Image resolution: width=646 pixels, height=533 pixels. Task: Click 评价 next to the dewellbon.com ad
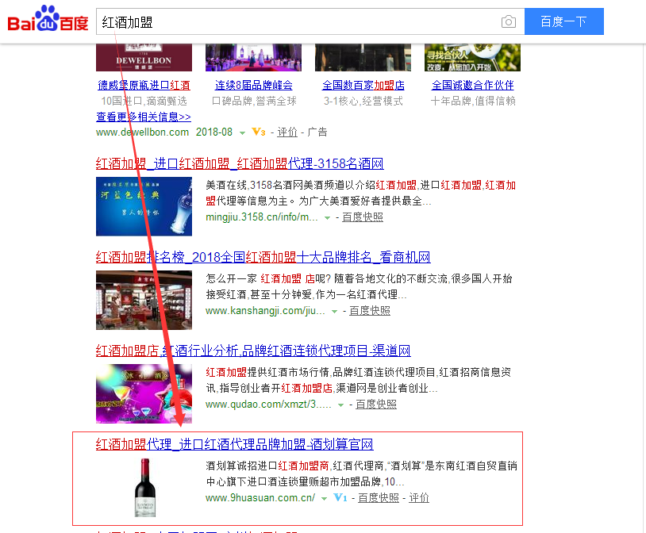click(287, 132)
